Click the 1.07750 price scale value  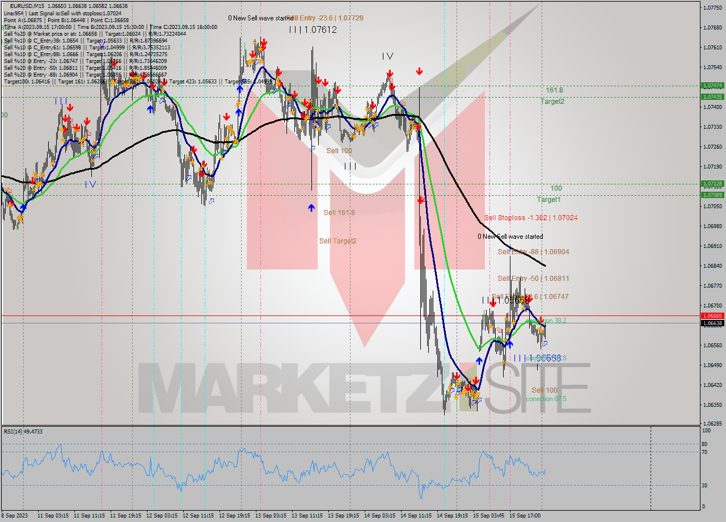tap(712, 8)
